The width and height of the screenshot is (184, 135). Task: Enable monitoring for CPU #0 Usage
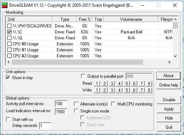point(9,44)
